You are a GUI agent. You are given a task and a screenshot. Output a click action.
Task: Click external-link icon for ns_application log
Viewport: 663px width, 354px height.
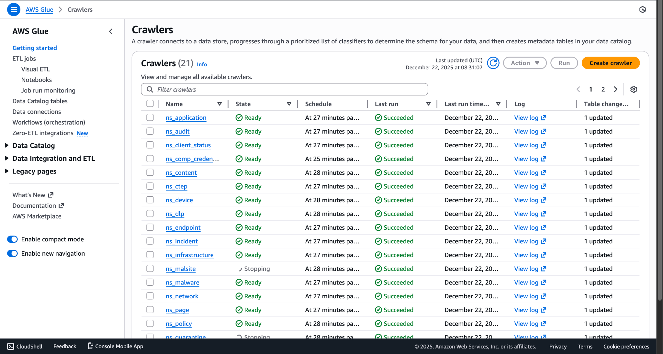544,118
